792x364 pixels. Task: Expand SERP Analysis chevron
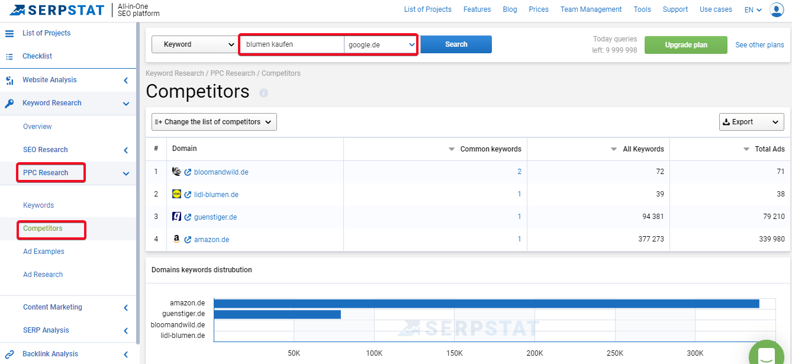(125, 331)
